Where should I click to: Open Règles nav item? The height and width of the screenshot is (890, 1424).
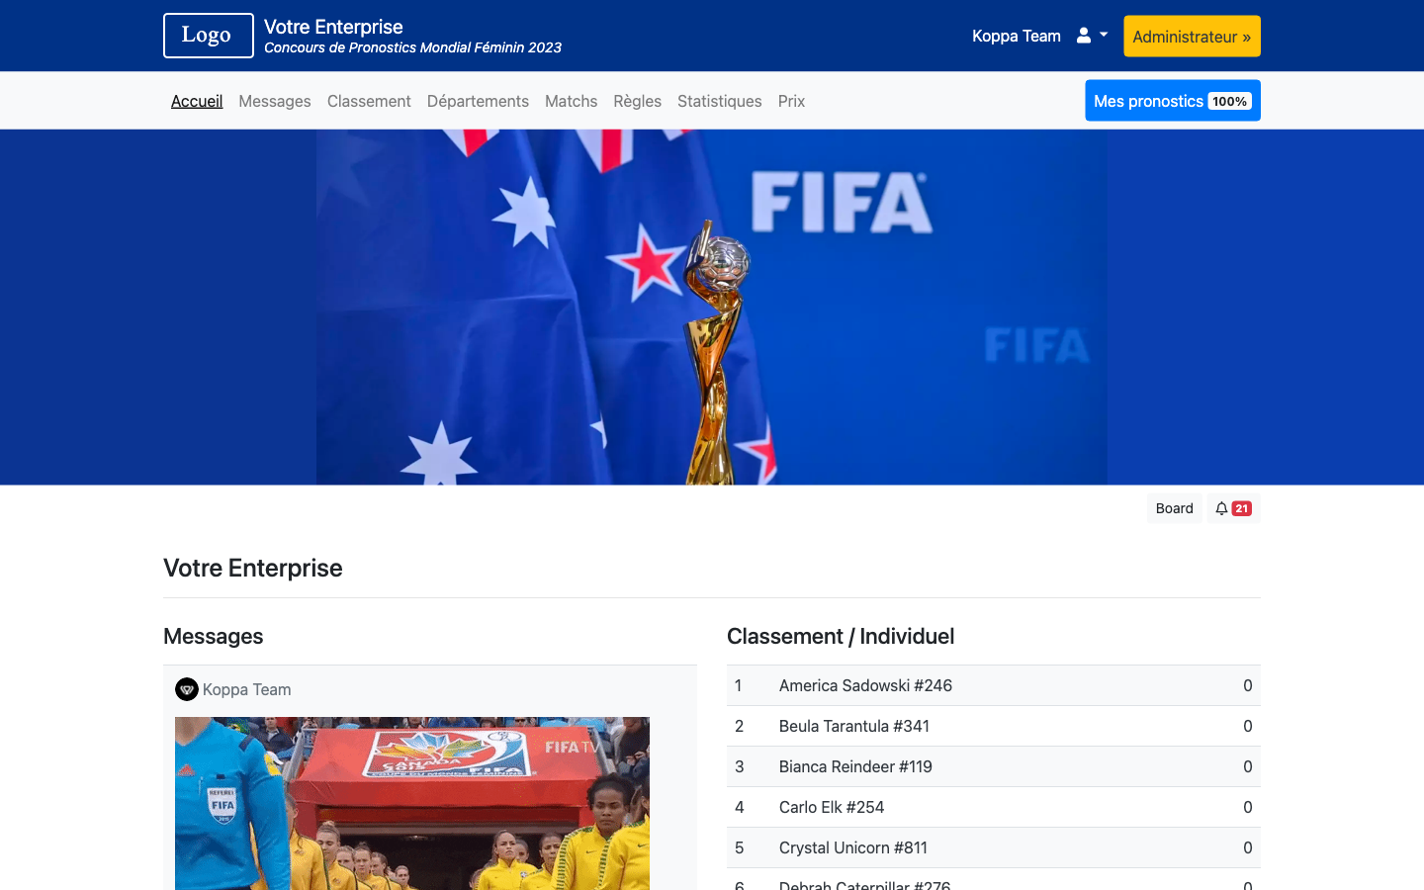(x=637, y=101)
